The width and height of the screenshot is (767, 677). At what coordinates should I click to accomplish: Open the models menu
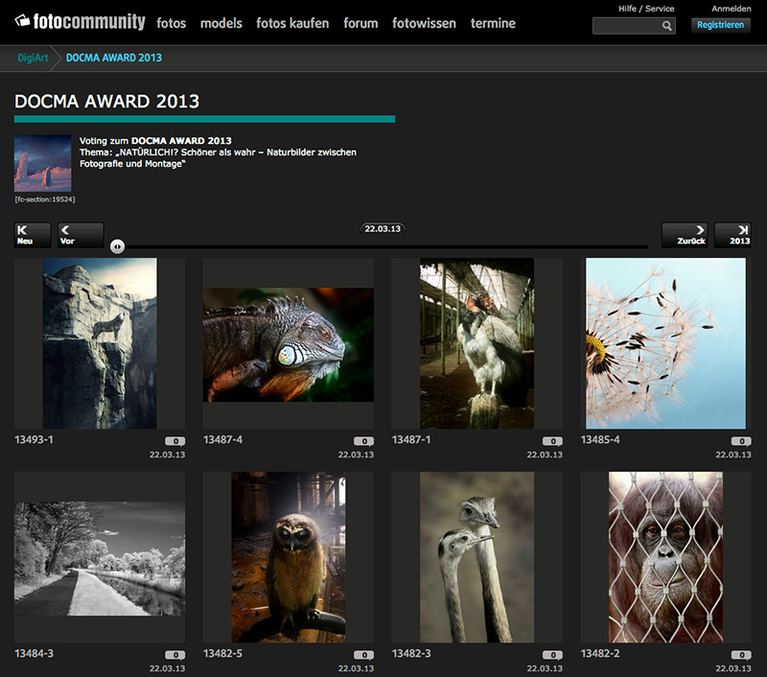click(x=221, y=23)
